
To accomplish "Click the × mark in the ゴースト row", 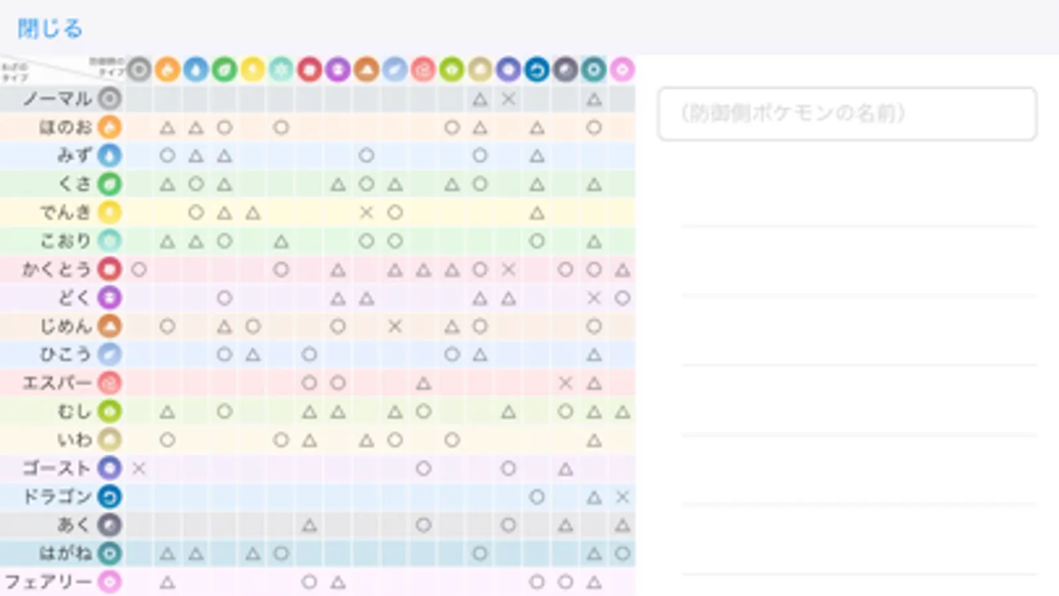I will [x=139, y=469].
